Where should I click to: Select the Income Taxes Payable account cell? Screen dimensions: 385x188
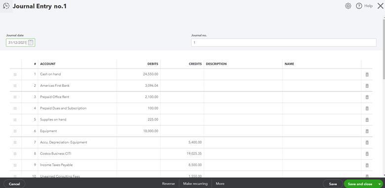click(77, 165)
